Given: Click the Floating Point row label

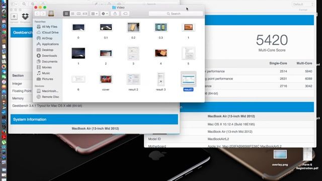Looking at the screenshot, I should pos(22,91).
